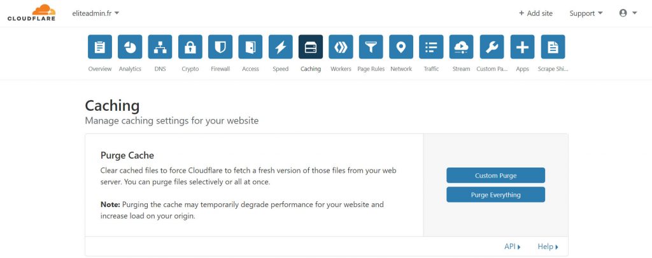The width and height of the screenshot is (652, 258).
Task: Open the Network location pin icon
Action: point(401,47)
